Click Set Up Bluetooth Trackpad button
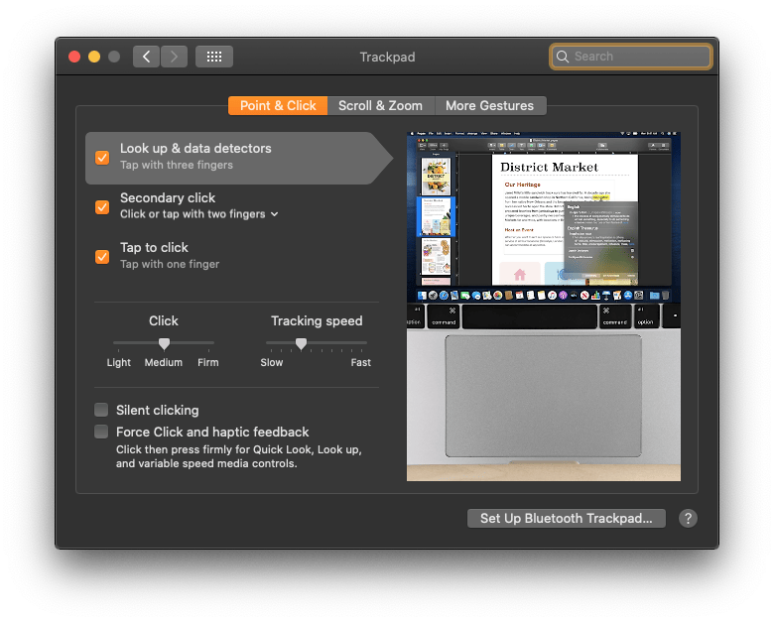This screenshot has width=774, height=622. coord(567,518)
